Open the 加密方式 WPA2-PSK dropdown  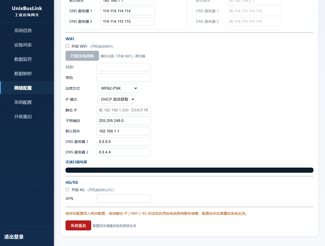point(118,88)
